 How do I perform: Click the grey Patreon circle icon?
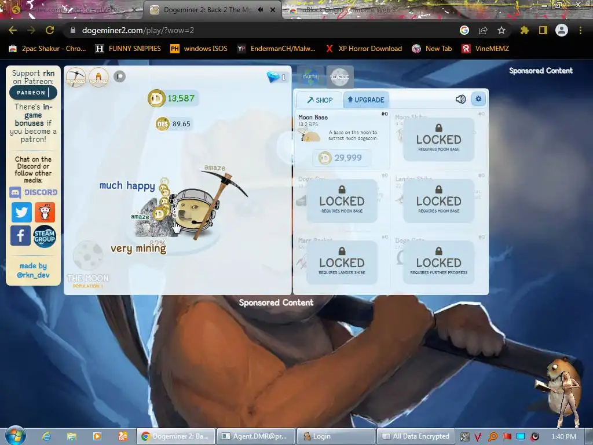pyautogui.click(x=119, y=76)
